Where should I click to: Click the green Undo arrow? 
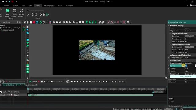pyautogui.click(x=41, y=22)
